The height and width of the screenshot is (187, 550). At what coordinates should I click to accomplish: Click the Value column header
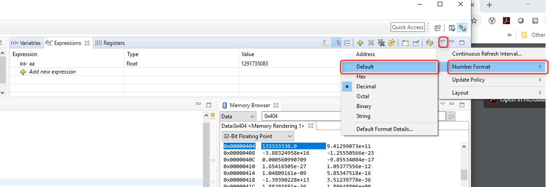point(295,54)
